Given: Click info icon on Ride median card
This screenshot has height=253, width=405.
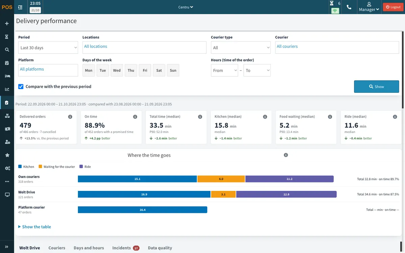Looking at the screenshot, I should (x=395, y=117).
